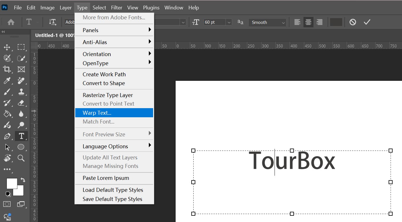402x222 pixels.
Task: Select the Brush tool
Action: pyautogui.click(x=8, y=92)
